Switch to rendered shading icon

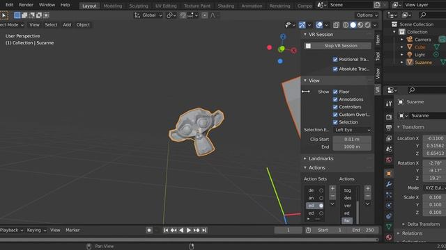[368, 25]
